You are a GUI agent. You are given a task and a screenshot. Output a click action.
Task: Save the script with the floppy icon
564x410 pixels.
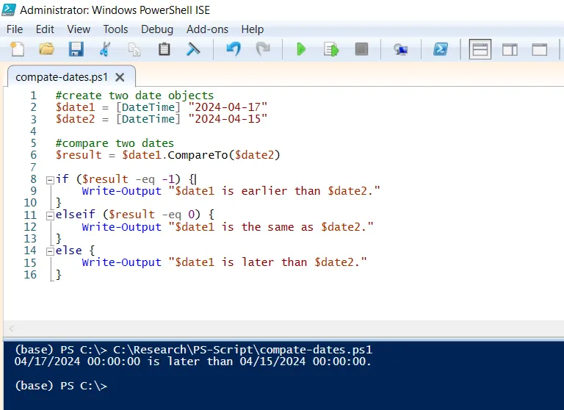click(x=76, y=49)
